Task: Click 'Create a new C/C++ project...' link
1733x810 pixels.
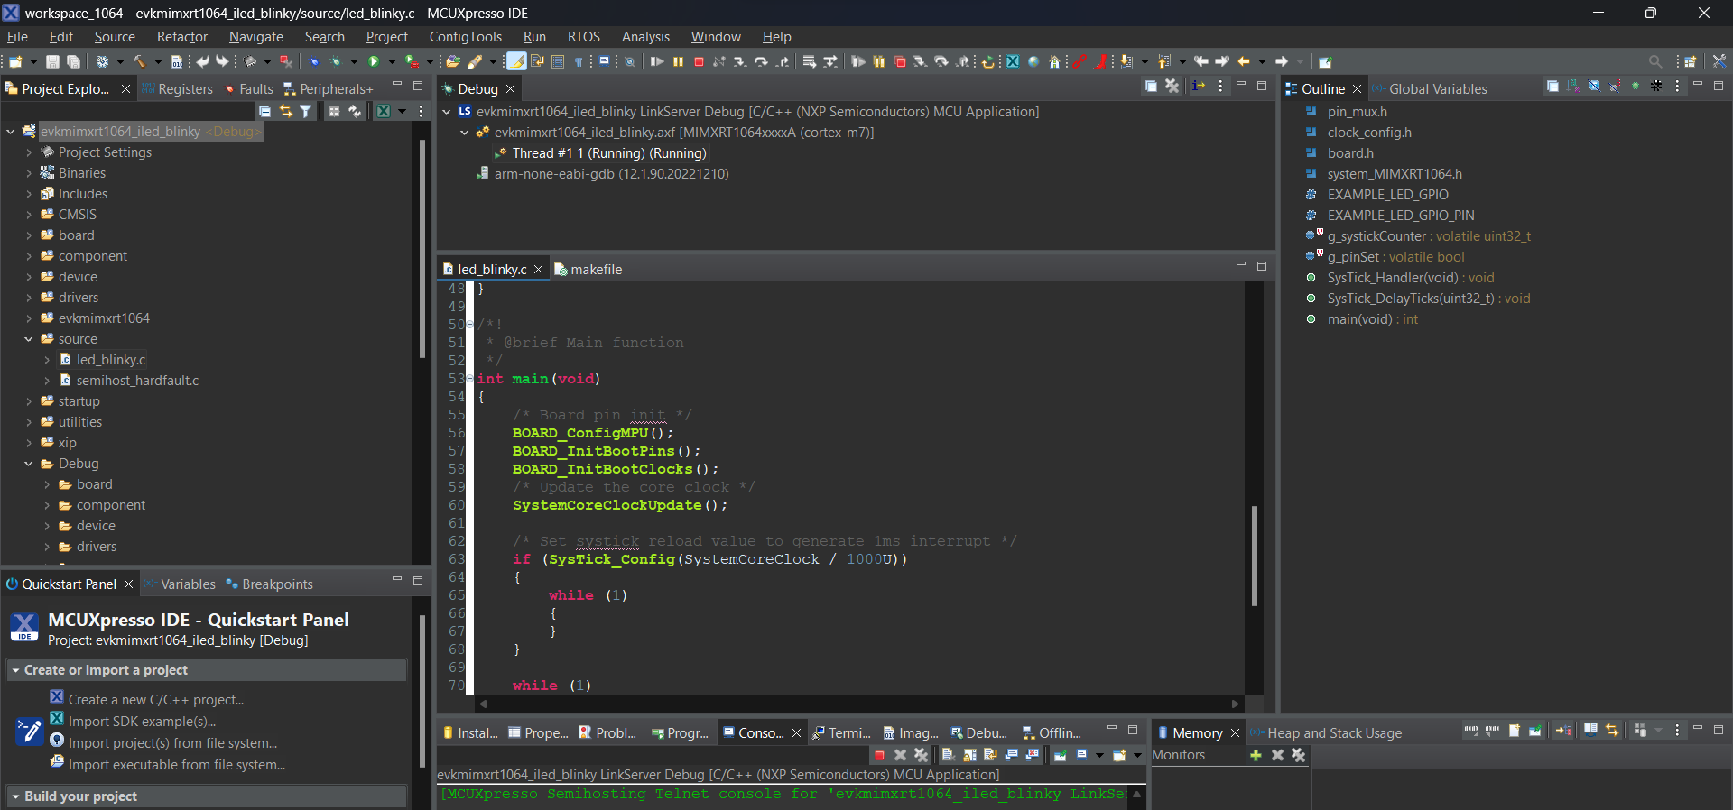Action: (155, 700)
